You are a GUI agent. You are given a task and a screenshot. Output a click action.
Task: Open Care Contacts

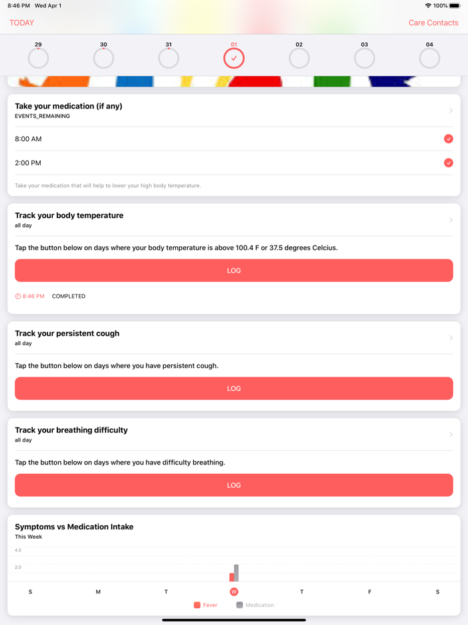point(433,22)
